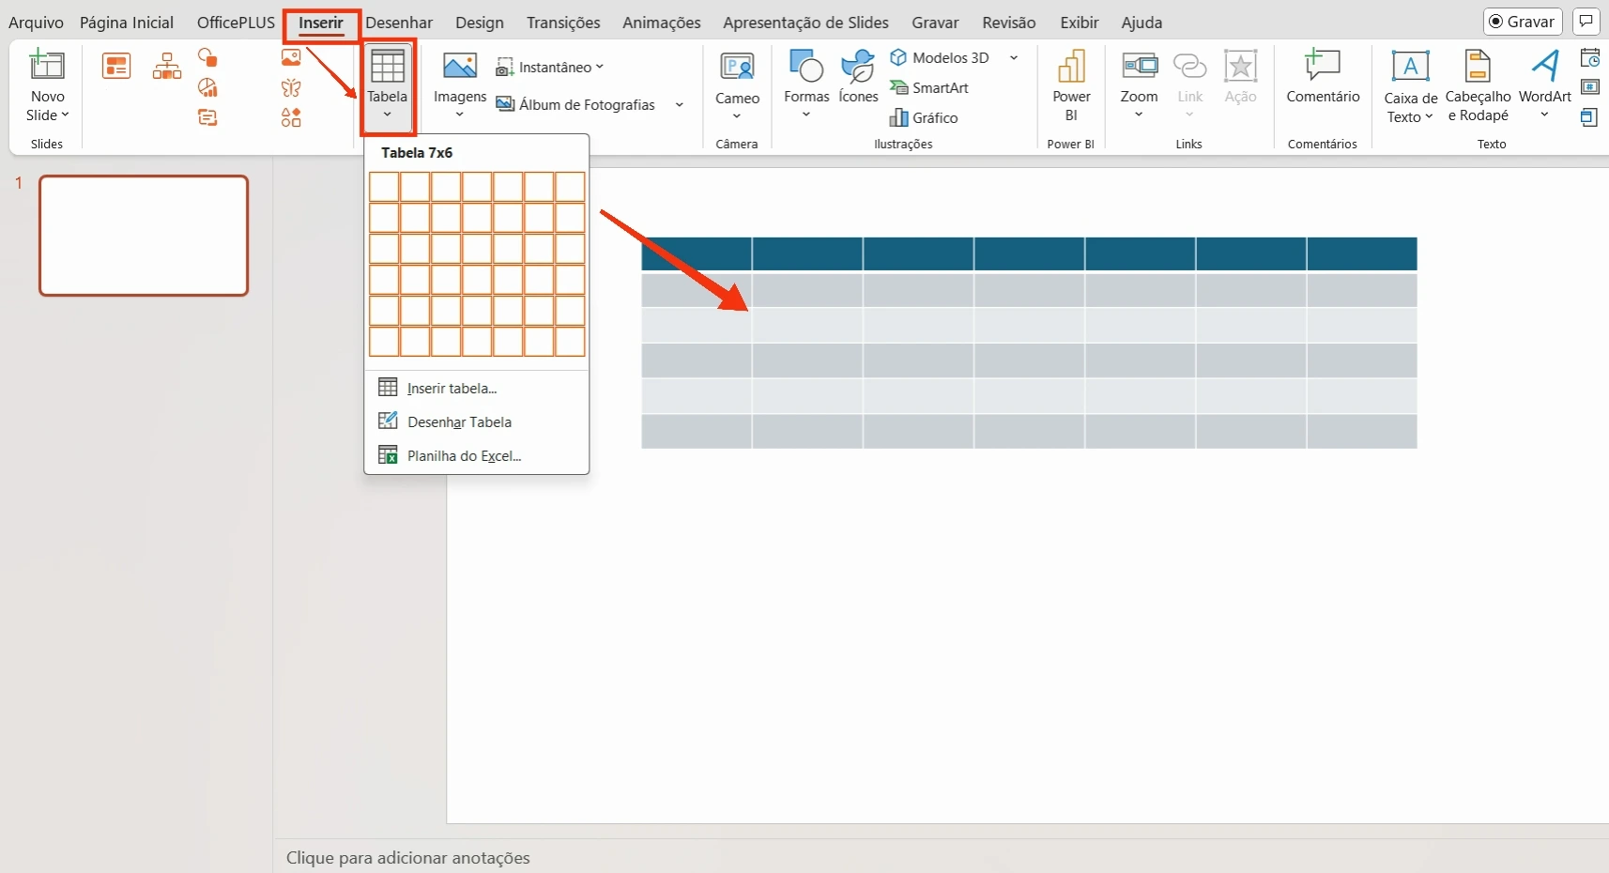This screenshot has width=1609, height=873.
Task: Click the OfficePLUS geometric shapes icon
Action: click(291, 117)
